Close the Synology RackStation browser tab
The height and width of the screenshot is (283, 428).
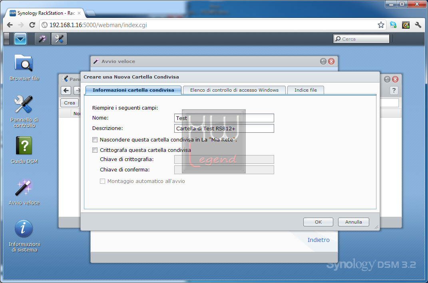click(79, 13)
